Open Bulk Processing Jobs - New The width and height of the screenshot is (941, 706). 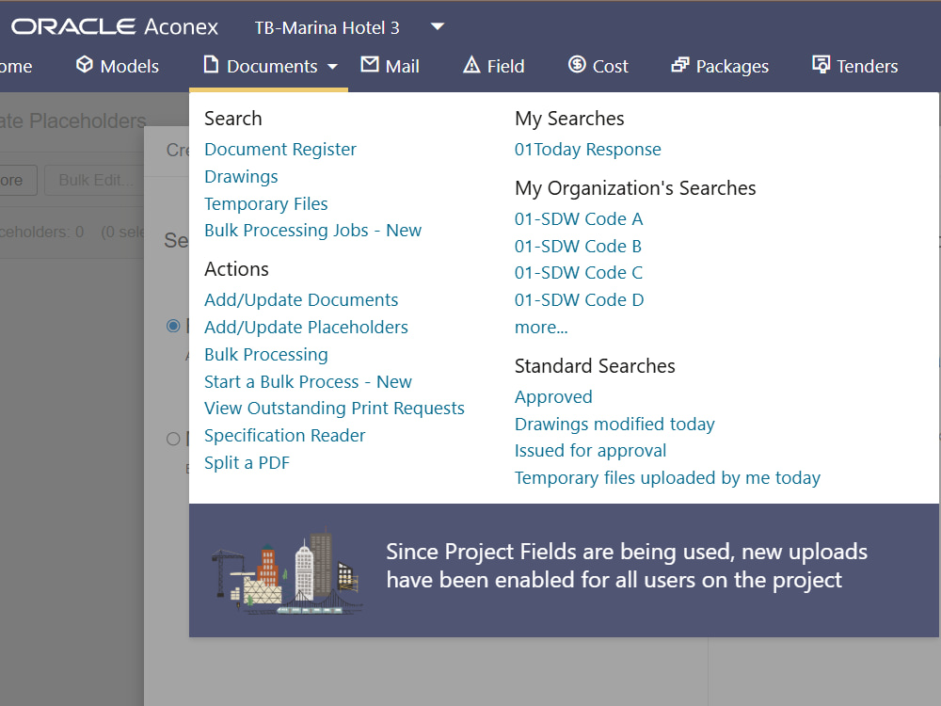[312, 231]
